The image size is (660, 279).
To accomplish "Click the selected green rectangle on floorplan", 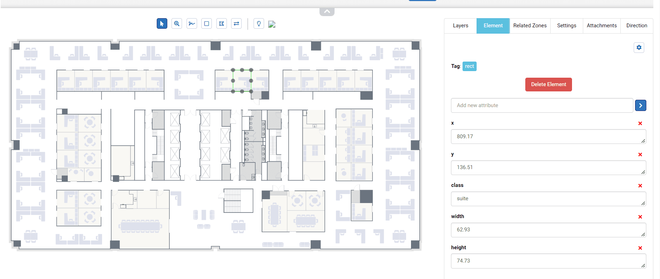I will pos(242,81).
